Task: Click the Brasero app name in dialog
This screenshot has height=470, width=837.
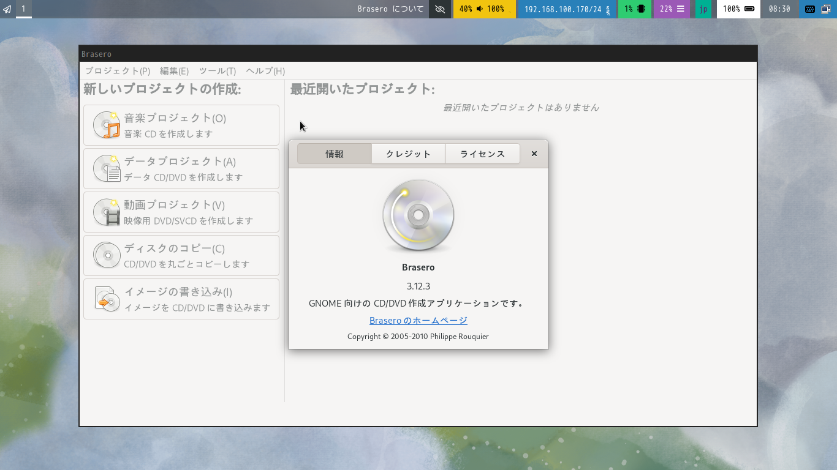Action: tap(418, 267)
